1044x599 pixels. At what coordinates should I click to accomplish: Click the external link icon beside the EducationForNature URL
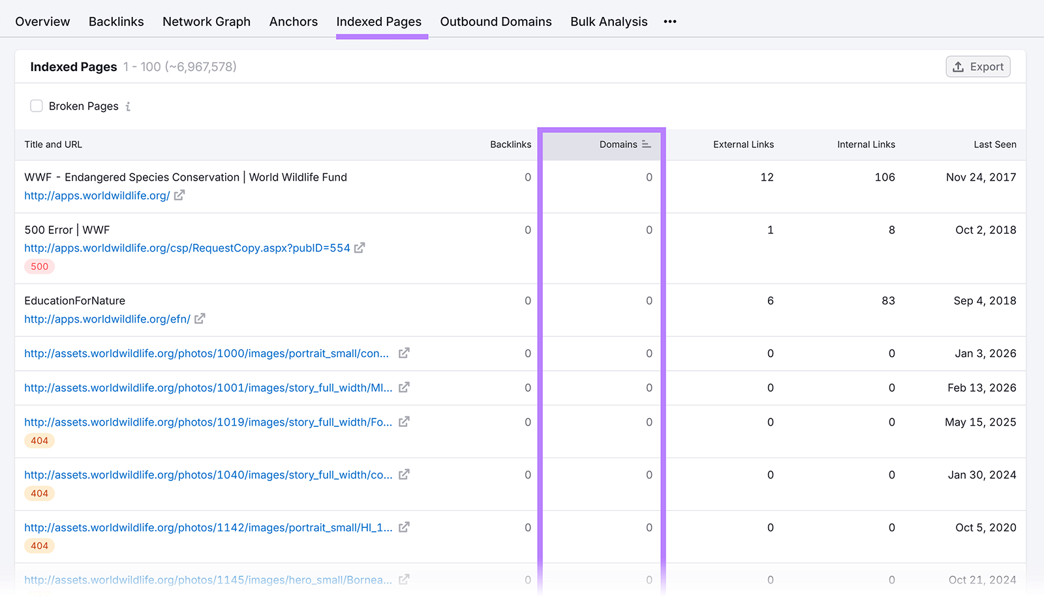200,319
